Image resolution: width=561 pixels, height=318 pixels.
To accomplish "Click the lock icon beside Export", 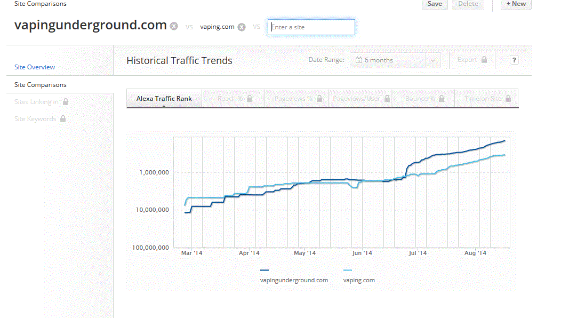I will coord(484,60).
